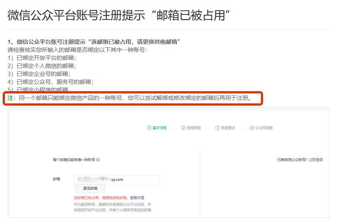Viewport: 351px width, 222px height.
Task: Click list item 已绑定企业号的邮箱
Action: (x=39, y=74)
